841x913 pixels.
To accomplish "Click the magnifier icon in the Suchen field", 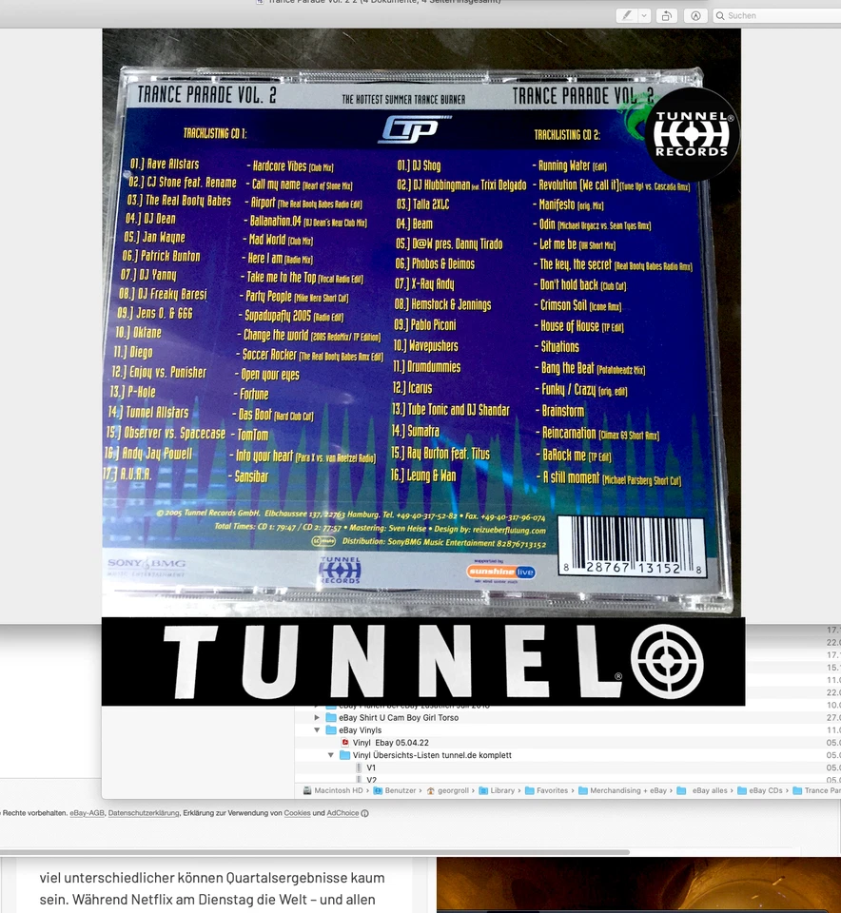I will 720,15.
